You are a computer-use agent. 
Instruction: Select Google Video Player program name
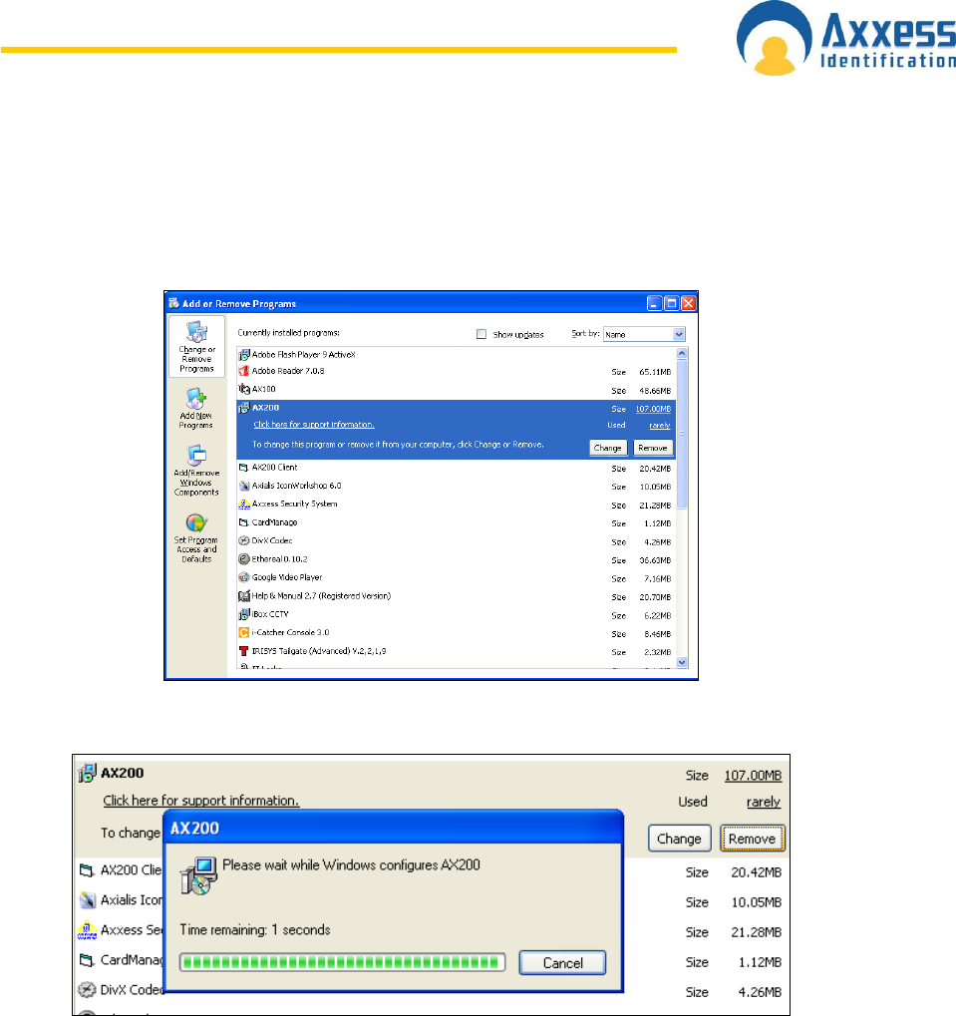coord(287,577)
